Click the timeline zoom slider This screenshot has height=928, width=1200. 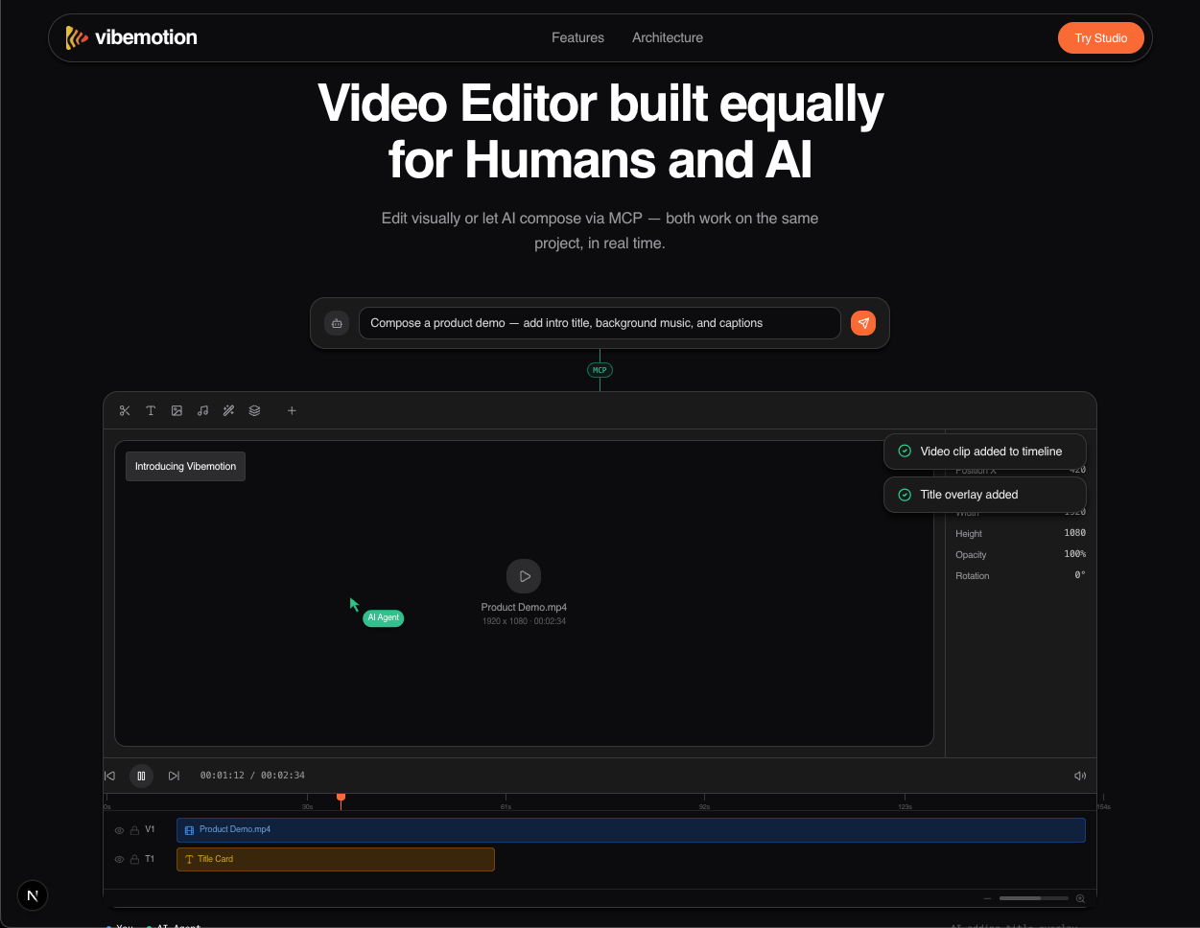pos(1033,898)
